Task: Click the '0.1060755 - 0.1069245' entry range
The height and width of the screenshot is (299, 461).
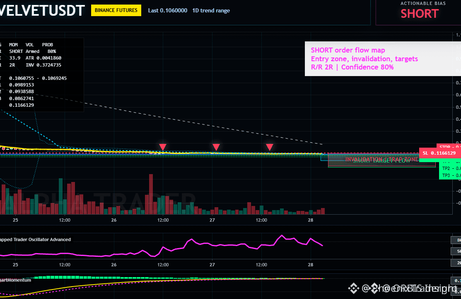Action: point(38,78)
